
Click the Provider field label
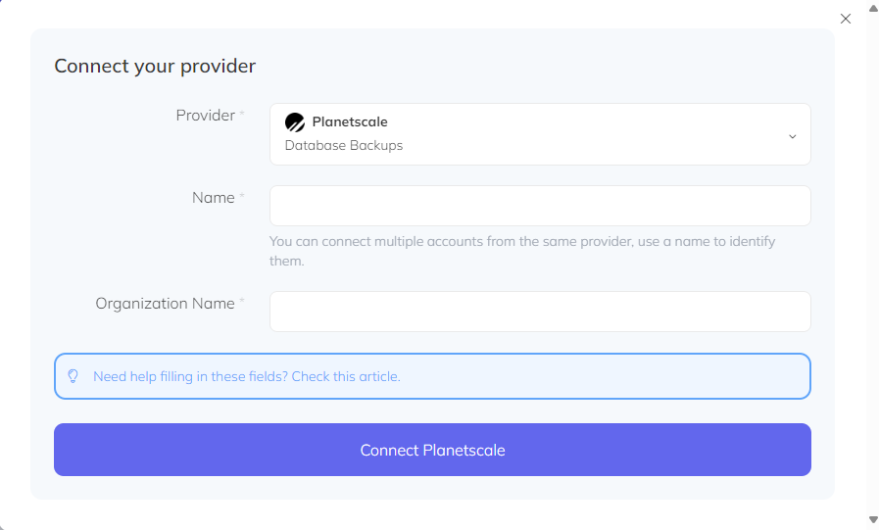coord(206,116)
